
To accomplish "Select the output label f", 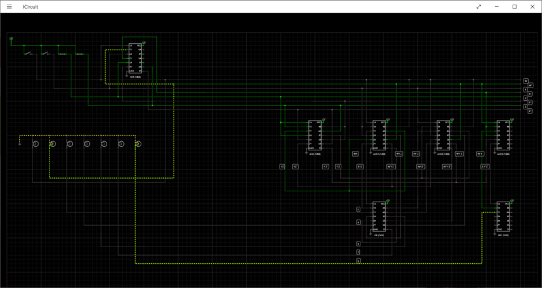I will 359,252.
